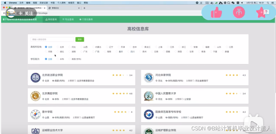Open the 高校查询 navigation tab
Image resolution: width=276 pixels, height=134 pixels.
pyautogui.click(x=51, y=19)
